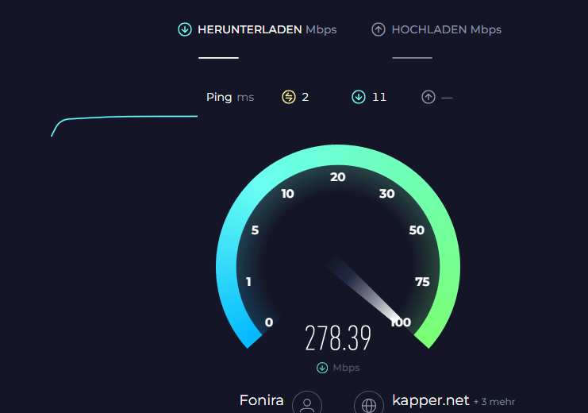Click the small download icon beside Mbps
The height and width of the screenshot is (413, 588).
pyautogui.click(x=322, y=368)
